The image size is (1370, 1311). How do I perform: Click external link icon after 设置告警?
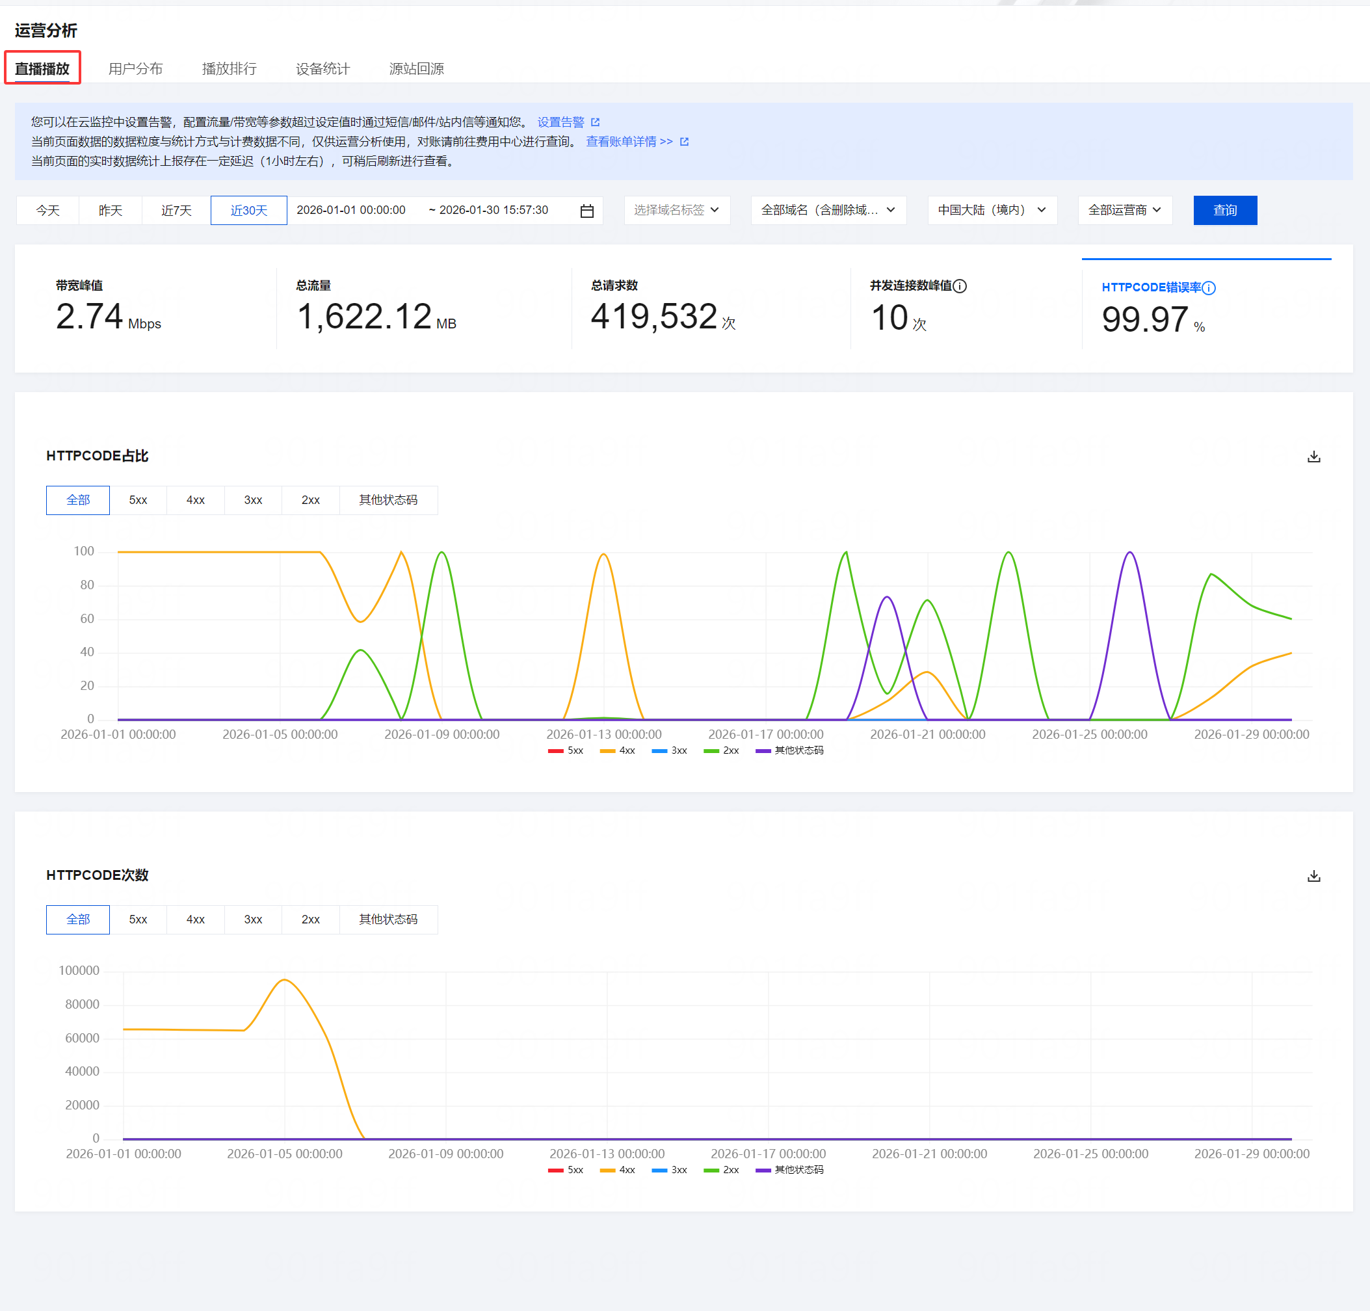(x=595, y=122)
